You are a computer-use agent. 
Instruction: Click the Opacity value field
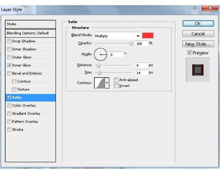[x=141, y=44]
